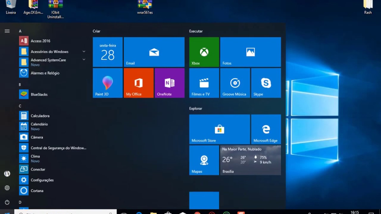Launch the Skype tile
The width and height of the screenshot is (381, 214).
click(x=266, y=83)
